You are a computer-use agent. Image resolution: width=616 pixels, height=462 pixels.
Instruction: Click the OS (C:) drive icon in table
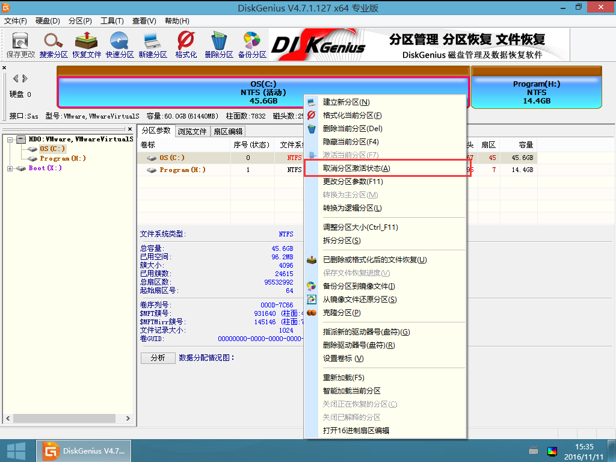click(151, 158)
